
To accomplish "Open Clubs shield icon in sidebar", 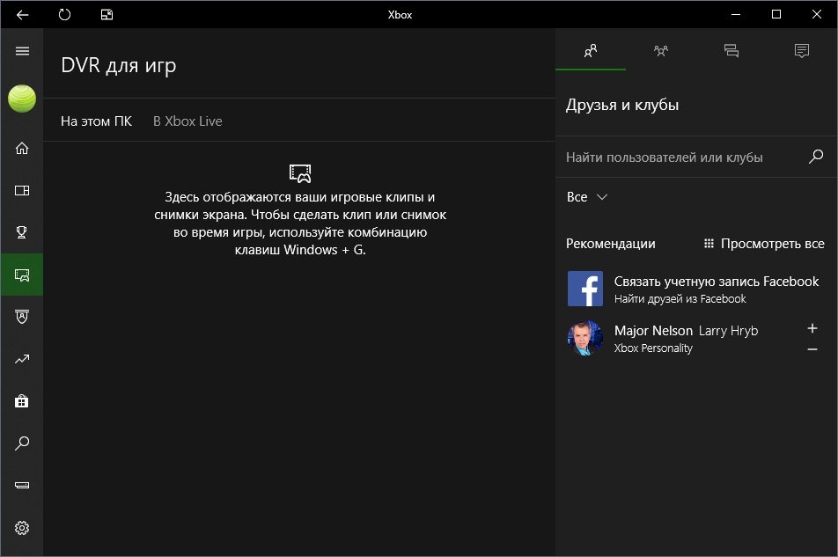I will pos(22,317).
